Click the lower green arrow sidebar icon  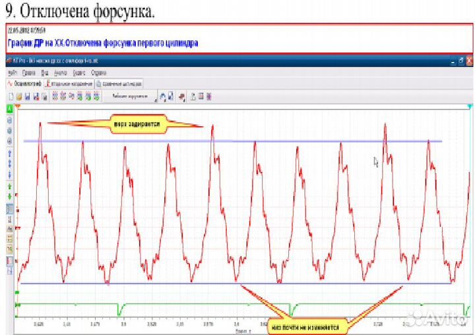click(x=10, y=197)
